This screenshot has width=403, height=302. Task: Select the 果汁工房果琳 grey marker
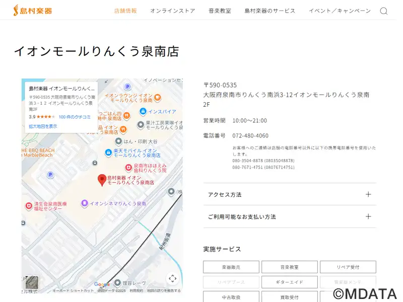141,125
